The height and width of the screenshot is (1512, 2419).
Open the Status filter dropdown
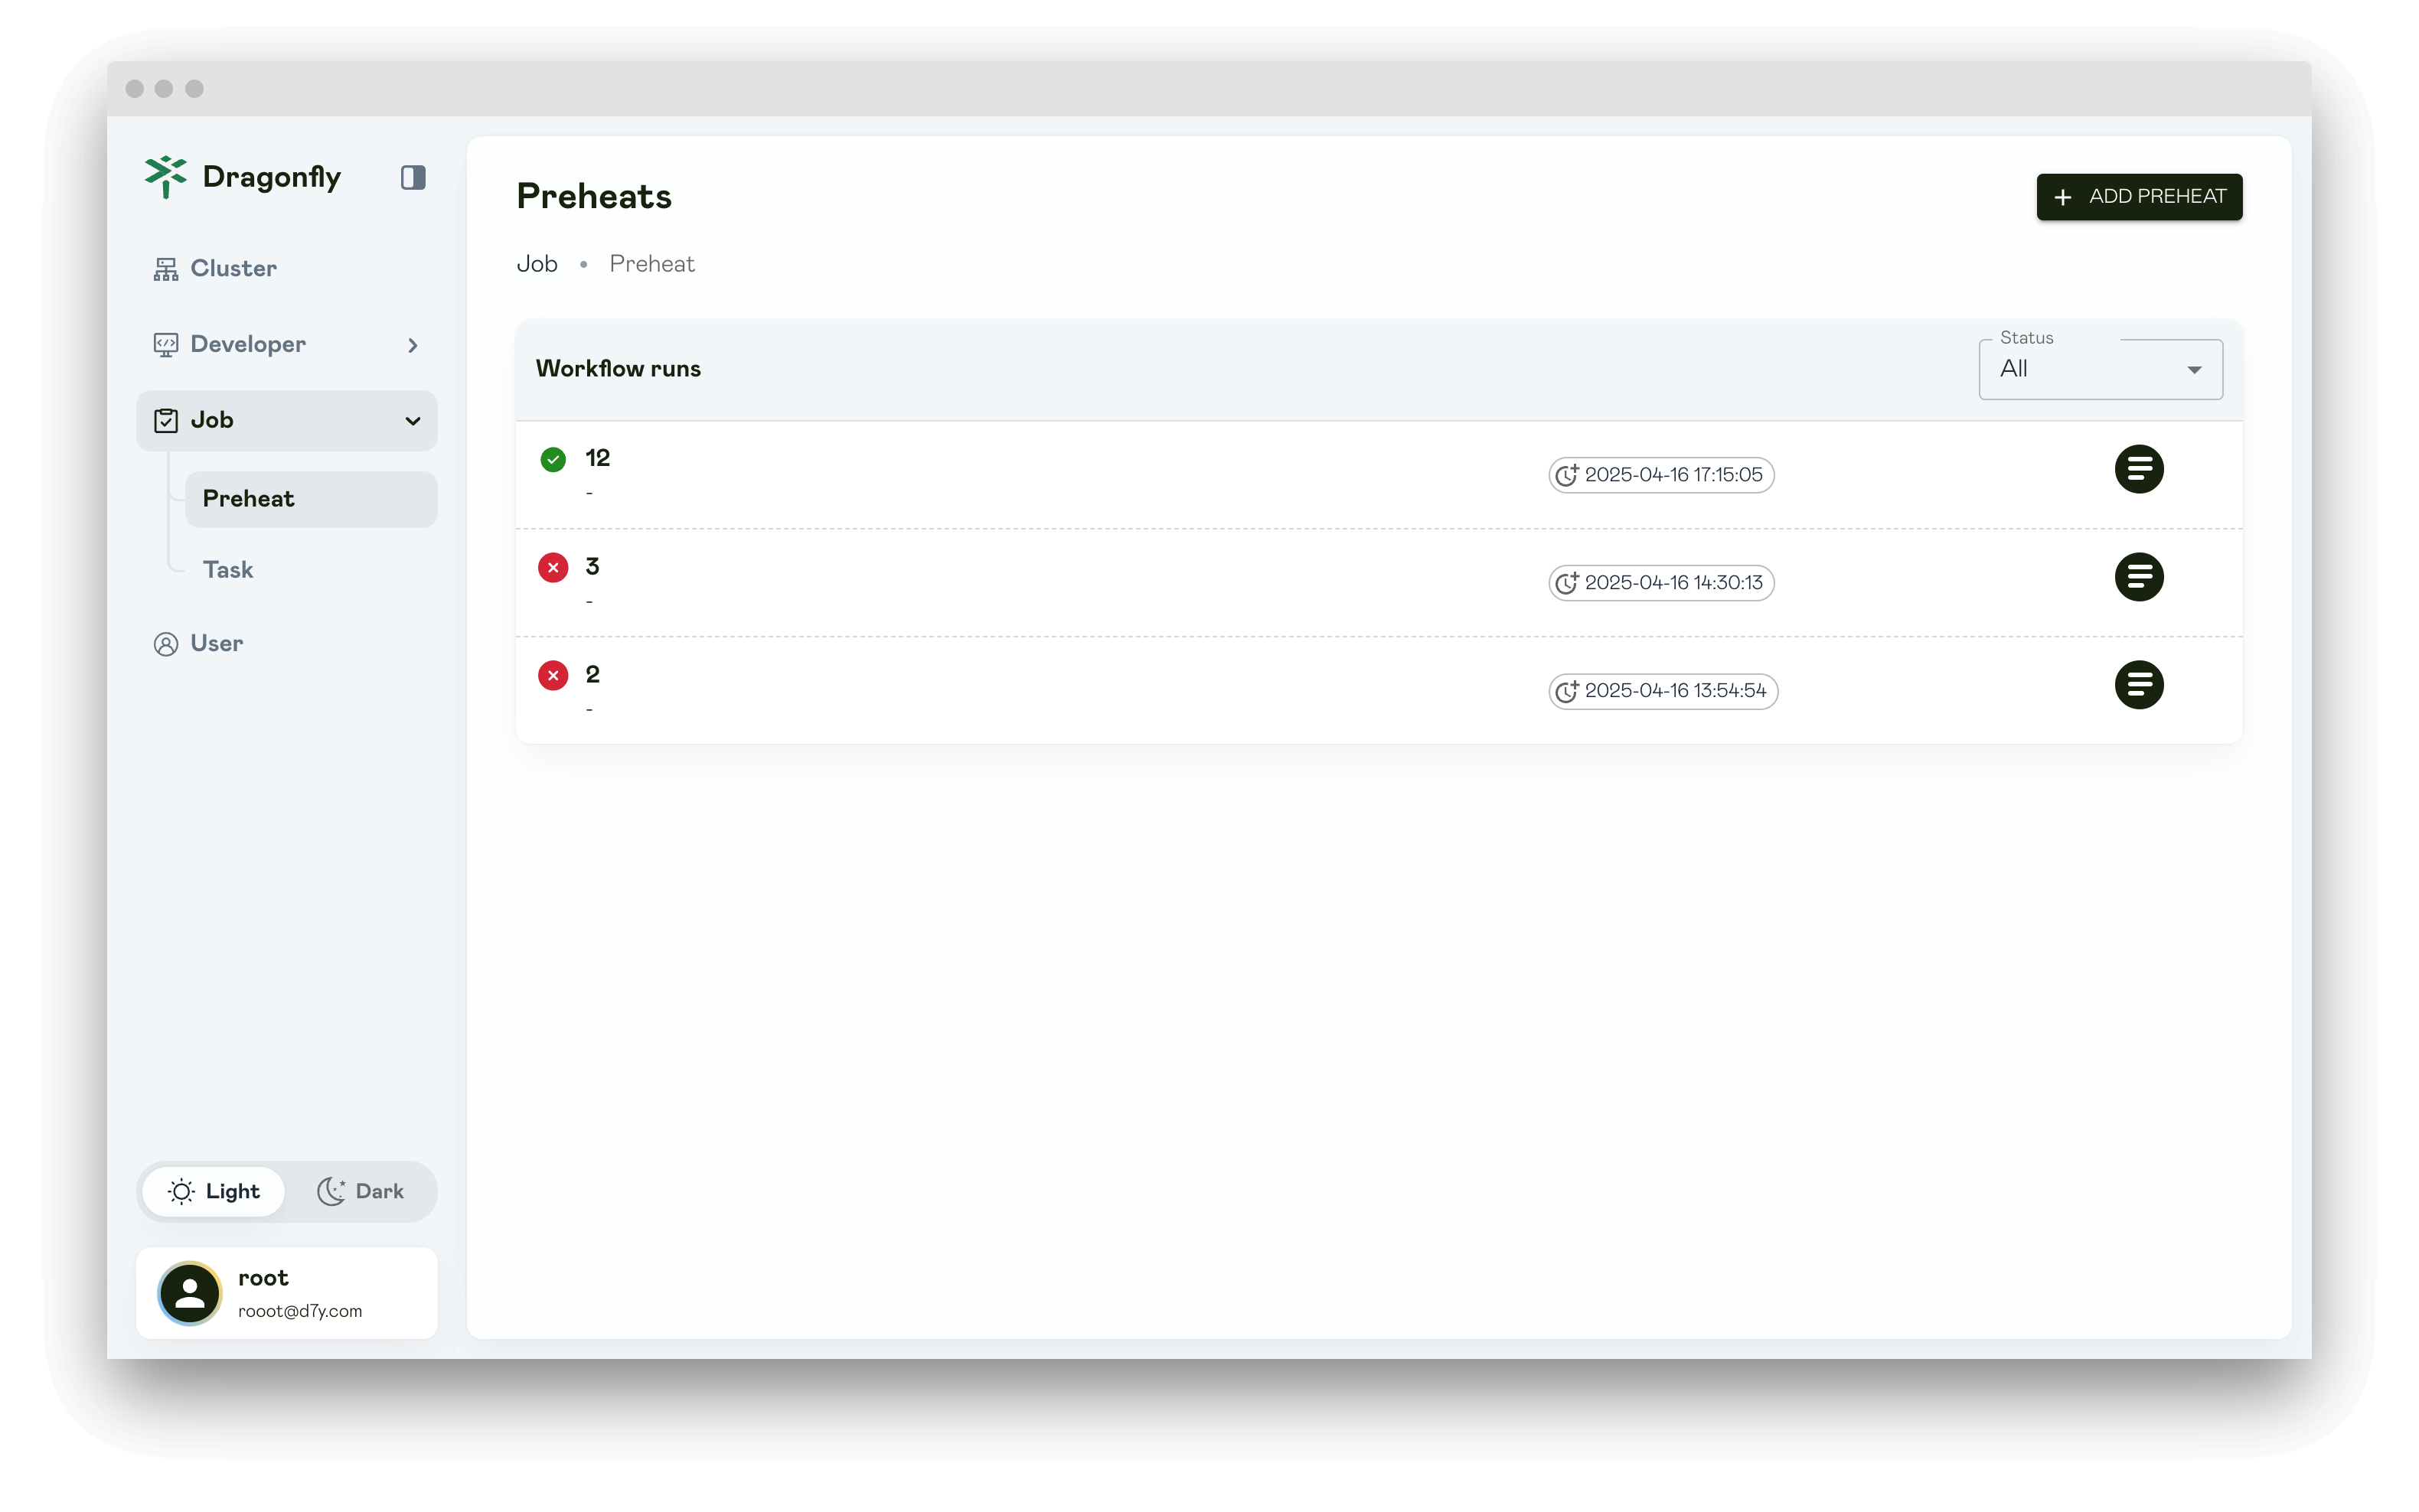pos(2099,369)
